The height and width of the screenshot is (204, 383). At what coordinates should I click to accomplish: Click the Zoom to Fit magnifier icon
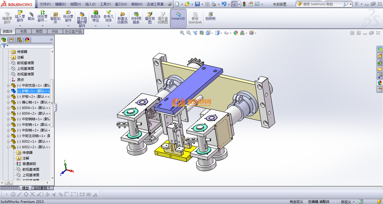(182, 33)
